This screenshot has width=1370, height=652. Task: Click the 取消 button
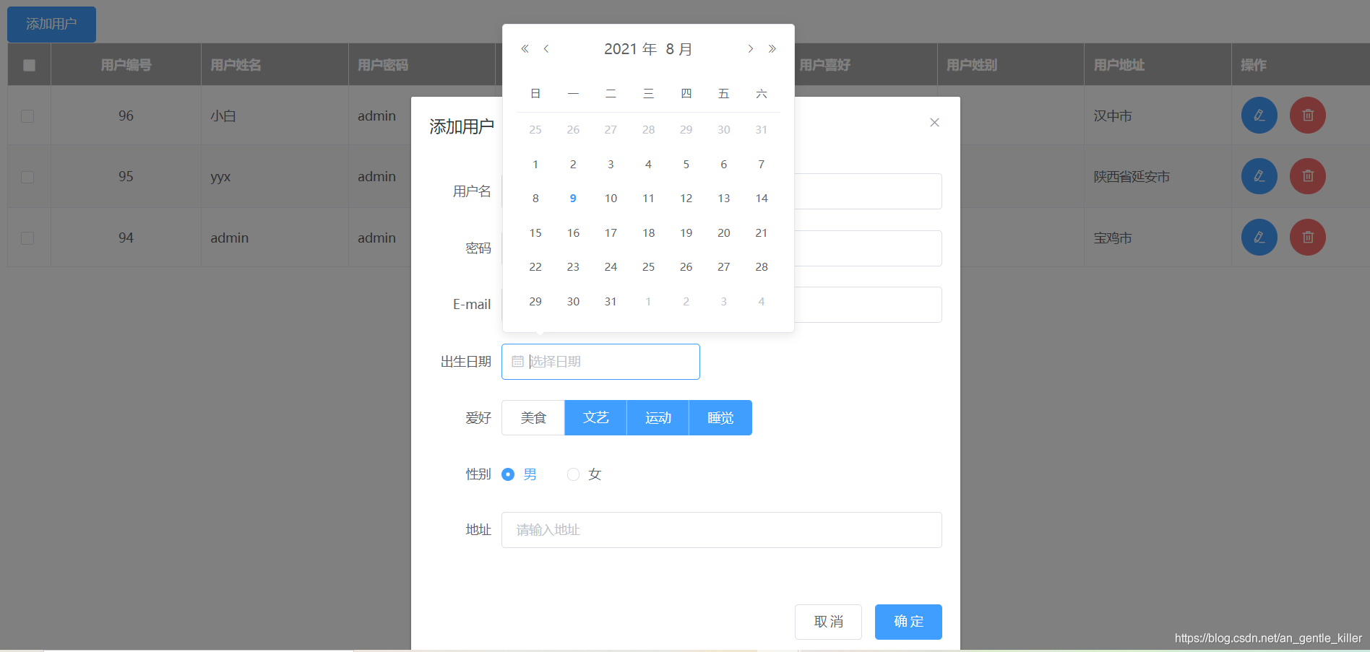828,622
